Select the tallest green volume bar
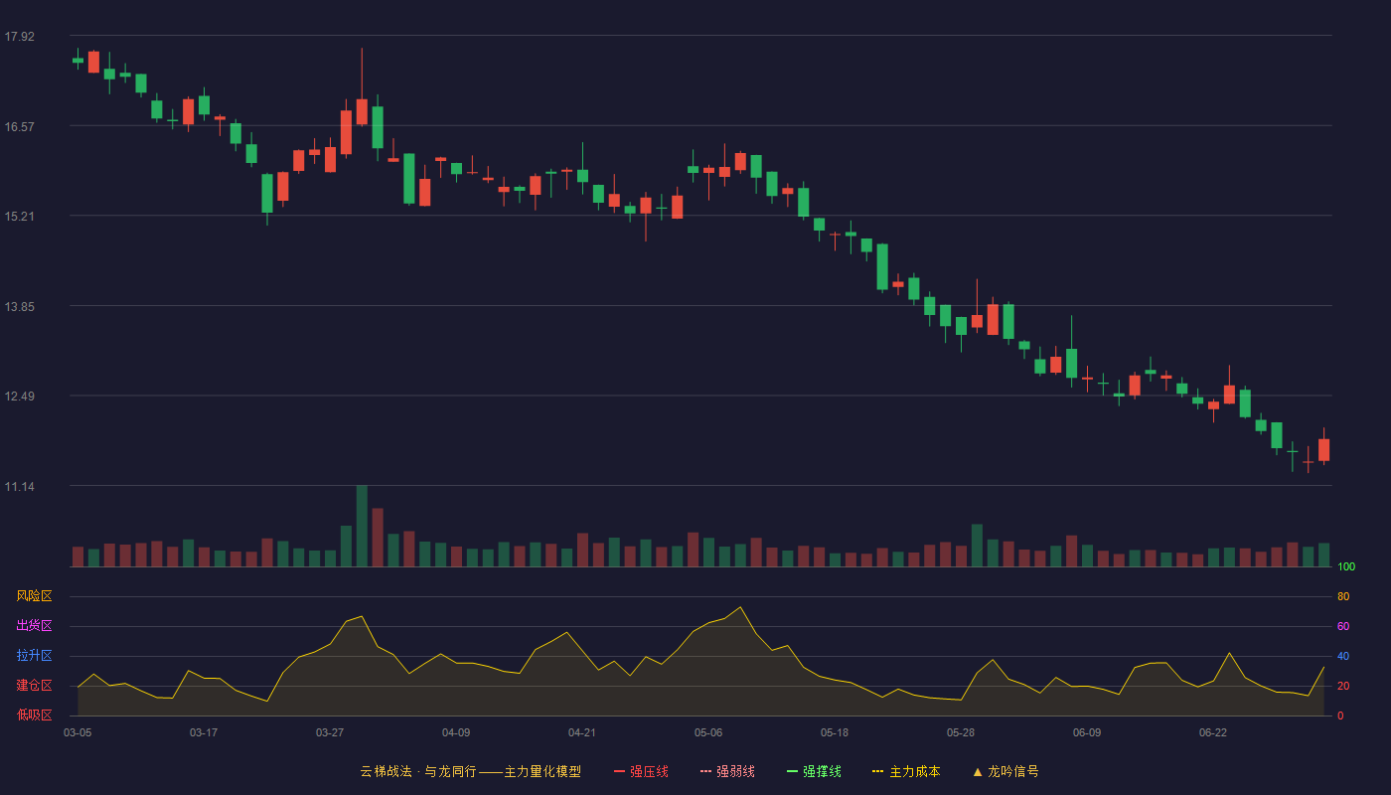 pos(362,526)
